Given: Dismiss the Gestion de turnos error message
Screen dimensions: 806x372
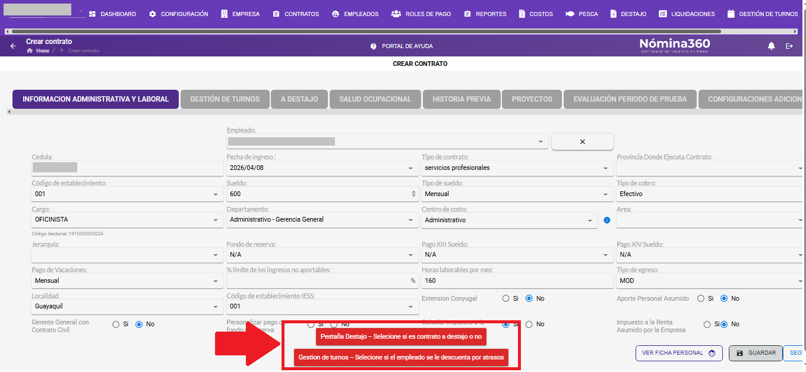Looking at the screenshot, I should [402, 358].
